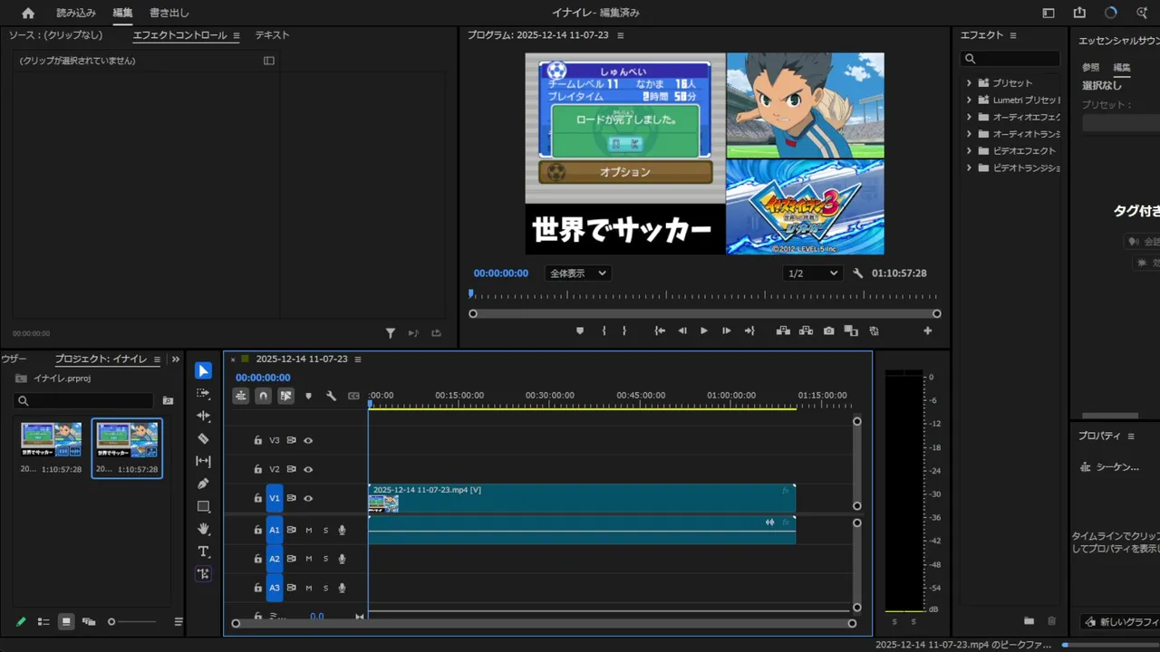Toggle V2 track visibility eye
Viewport: 1160px width, 652px height.
tap(308, 469)
